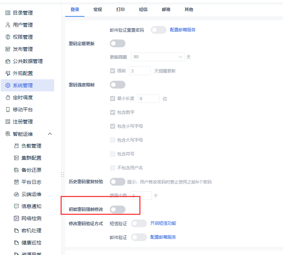Click the 信息通知 message icon
This screenshot has width=283, height=255.
[x=16, y=206]
